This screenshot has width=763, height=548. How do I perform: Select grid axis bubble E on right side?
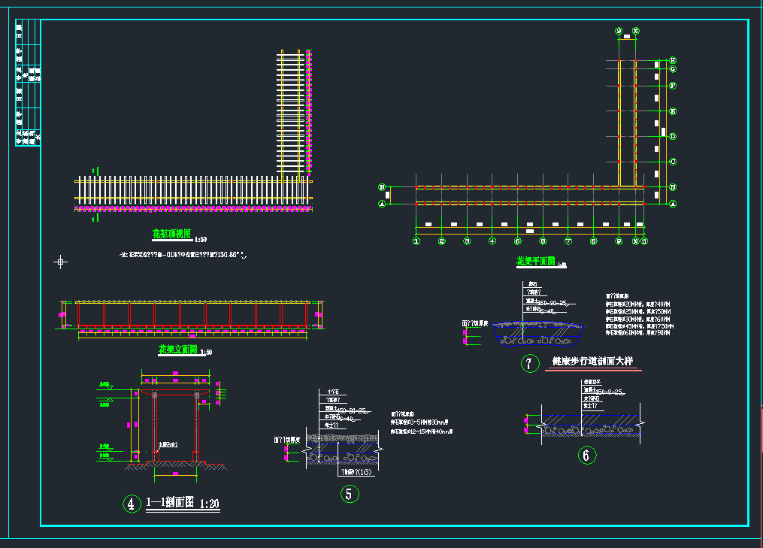click(673, 111)
